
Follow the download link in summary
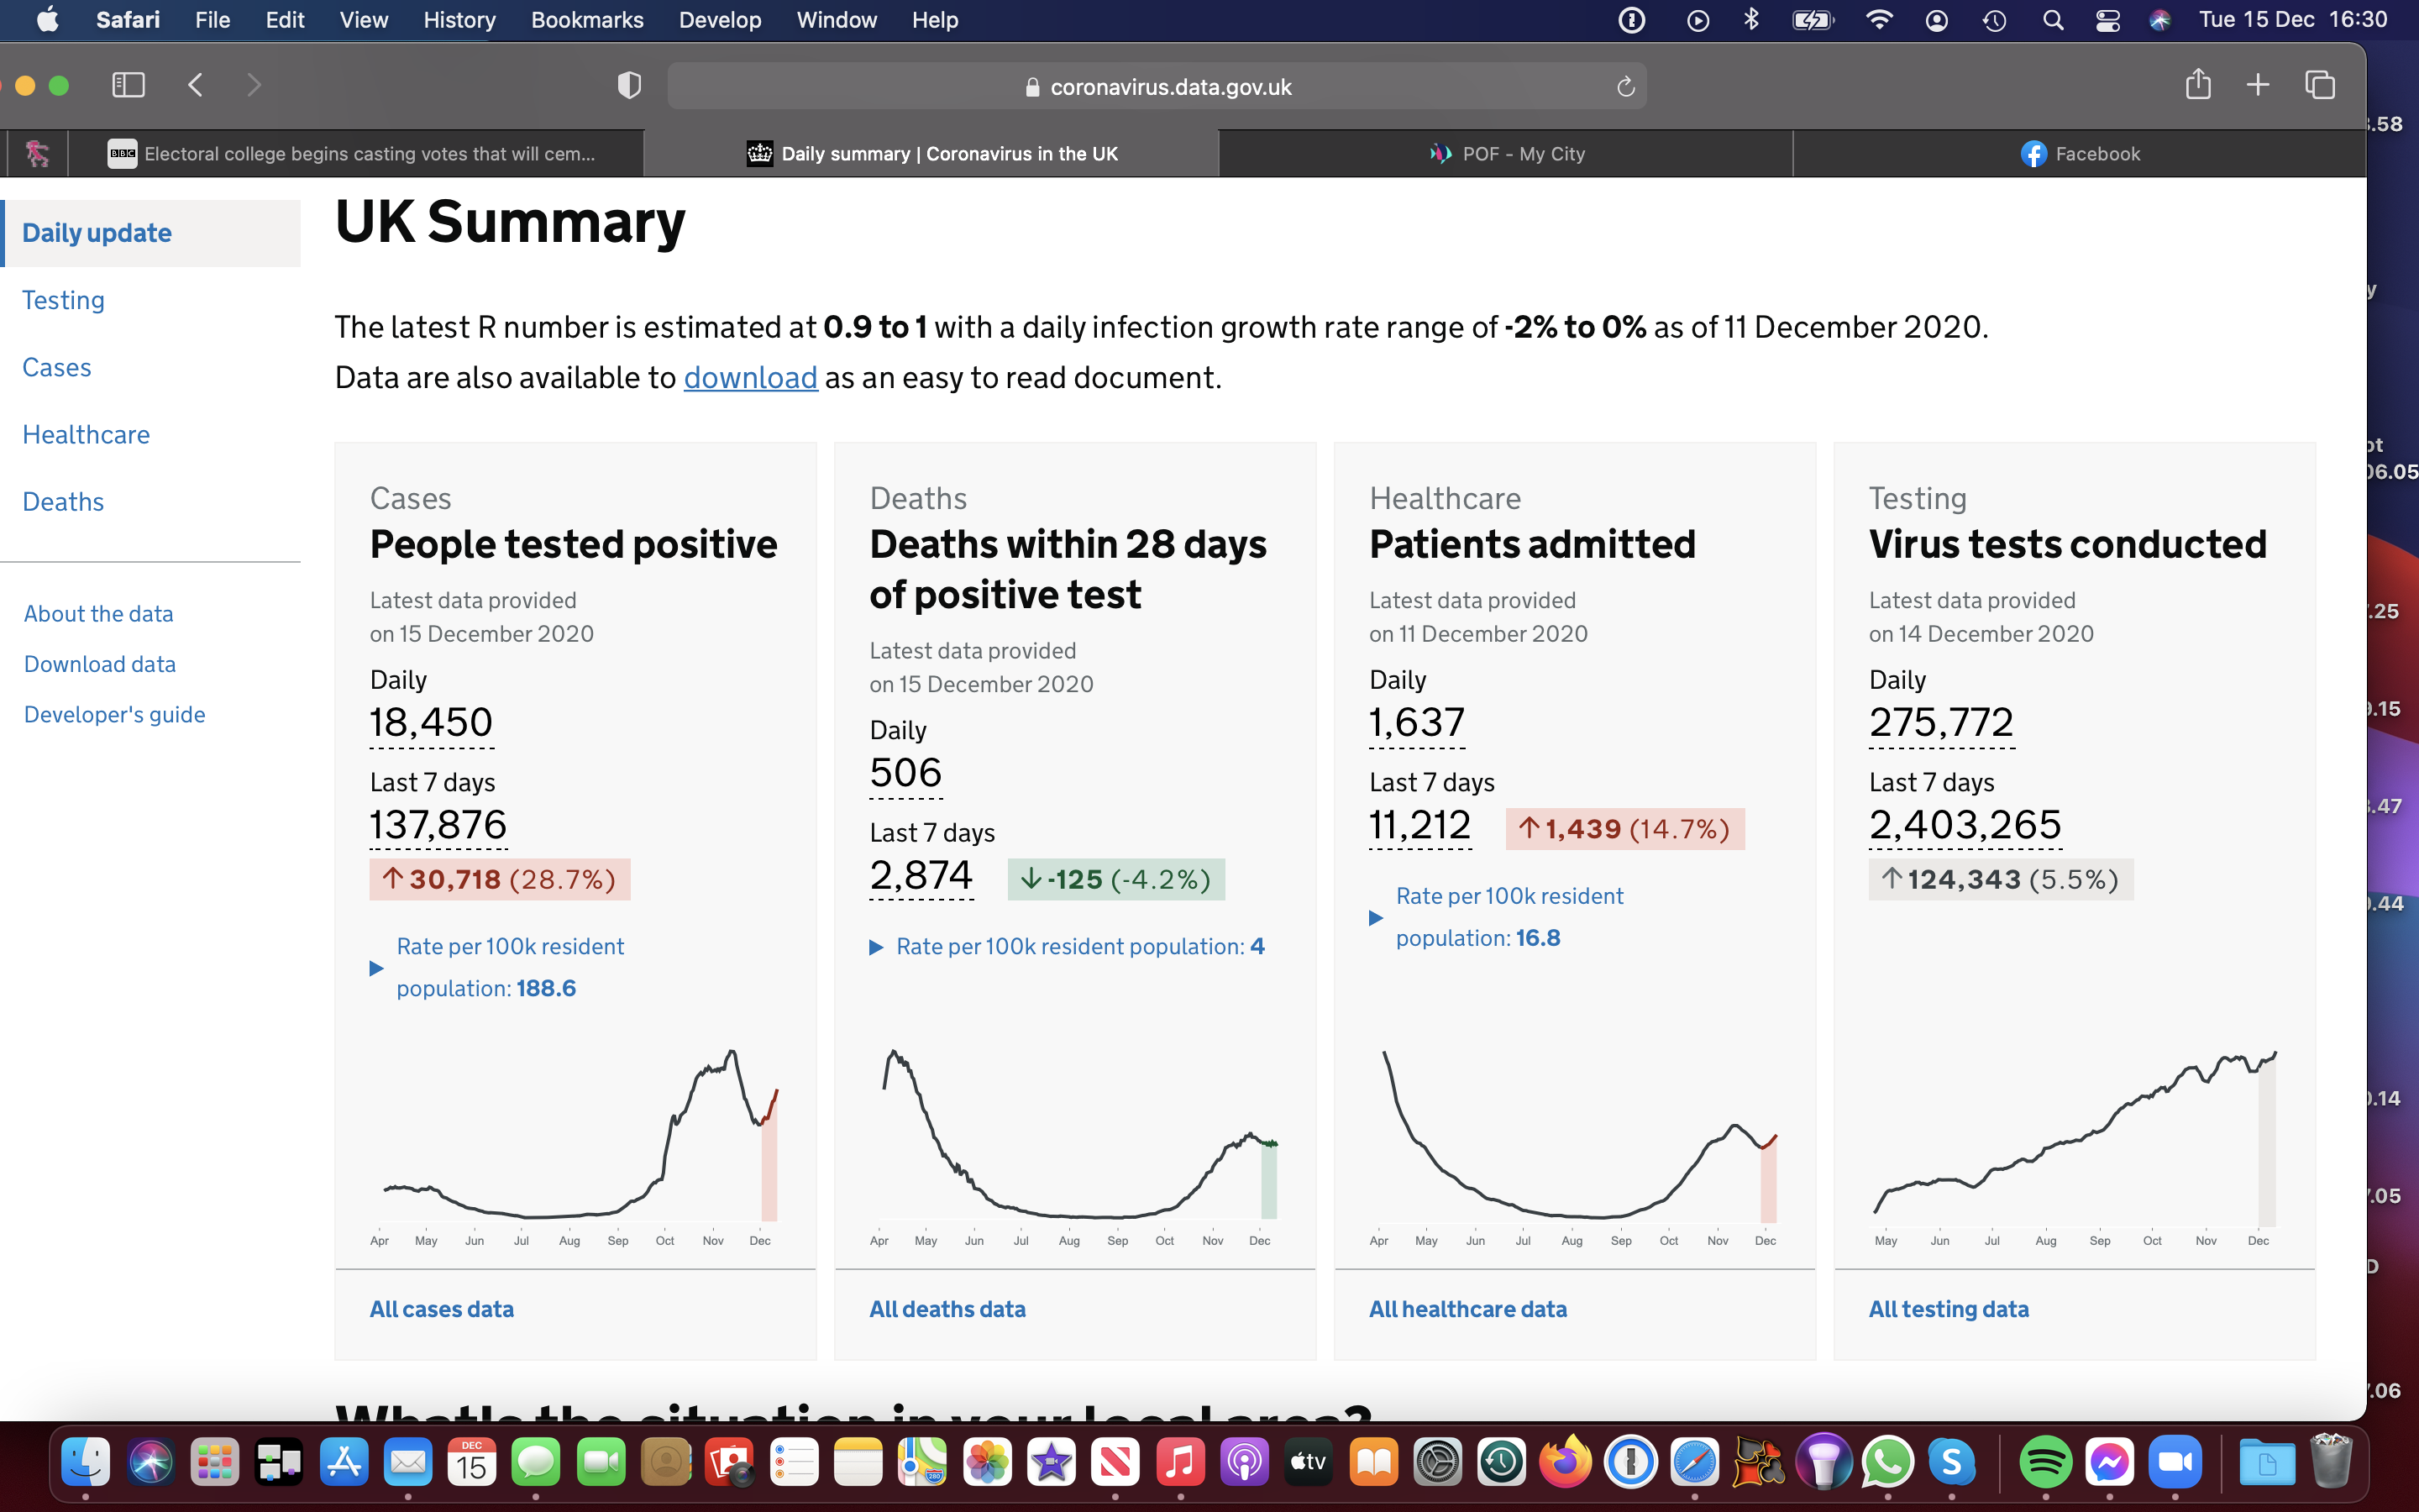(751, 378)
